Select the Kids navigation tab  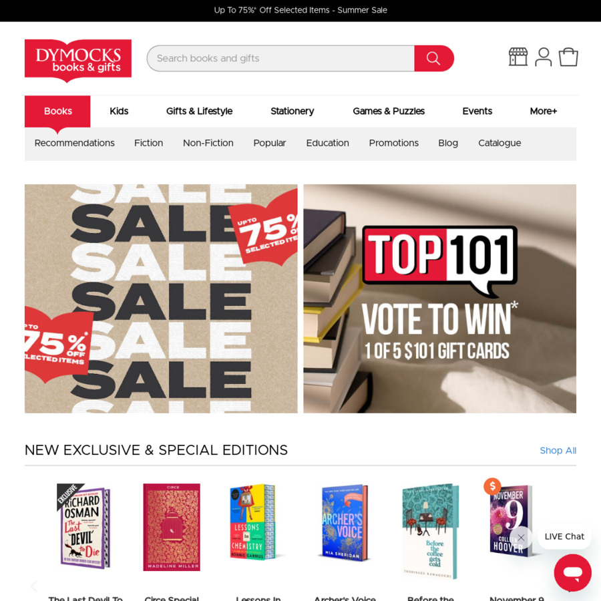point(119,111)
